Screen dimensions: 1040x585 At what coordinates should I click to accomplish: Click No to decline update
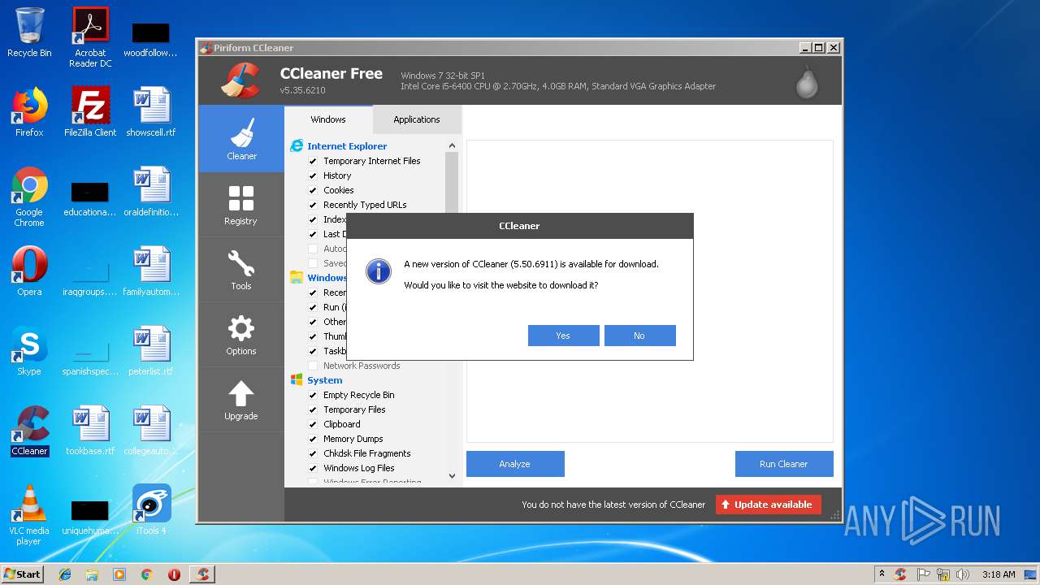[639, 336]
